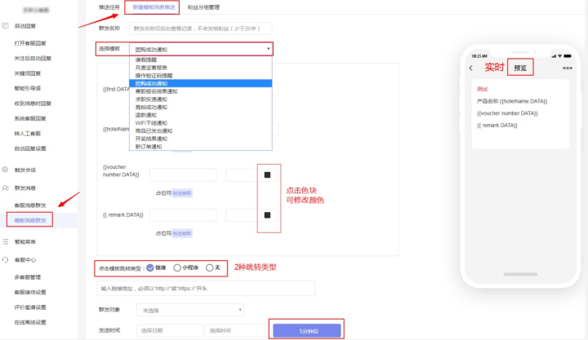Choose 退款通知 from the template list
Screen dimensions: 588x340
click(146, 115)
